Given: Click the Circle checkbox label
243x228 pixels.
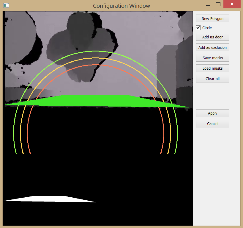Looking at the screenshot, I should 207,28.
